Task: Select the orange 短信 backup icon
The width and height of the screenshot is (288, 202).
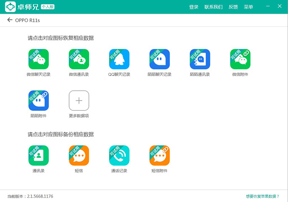Action: tap(79, 156)
